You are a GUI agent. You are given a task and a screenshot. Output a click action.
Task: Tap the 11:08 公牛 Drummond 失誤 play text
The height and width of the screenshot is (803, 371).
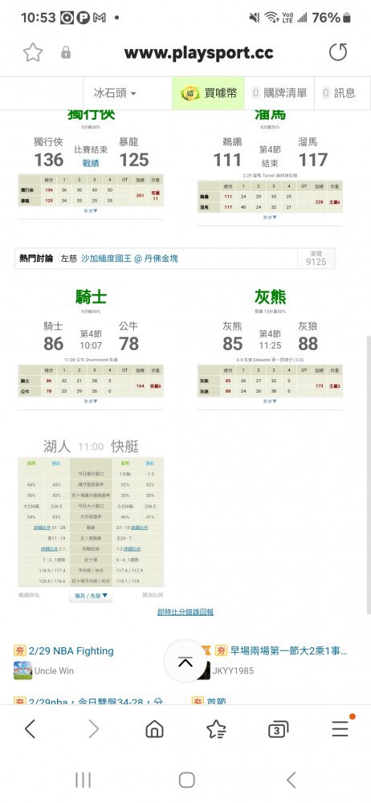[91, 360]
